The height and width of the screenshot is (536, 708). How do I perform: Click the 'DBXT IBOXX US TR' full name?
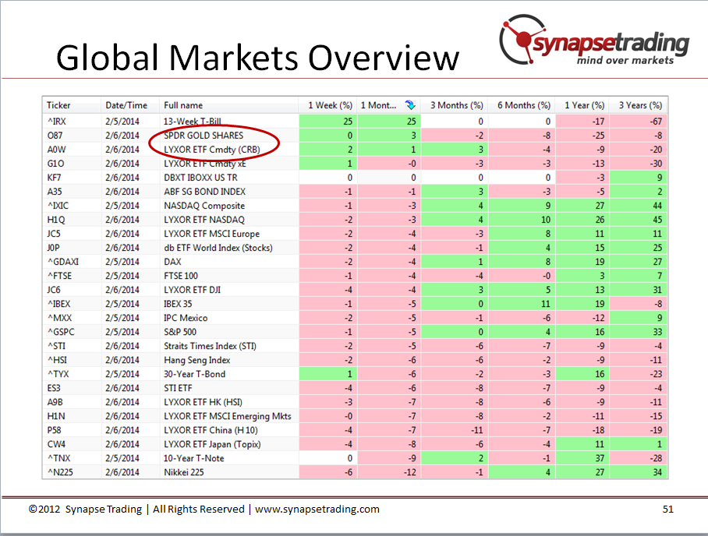(x=200, y=178)
